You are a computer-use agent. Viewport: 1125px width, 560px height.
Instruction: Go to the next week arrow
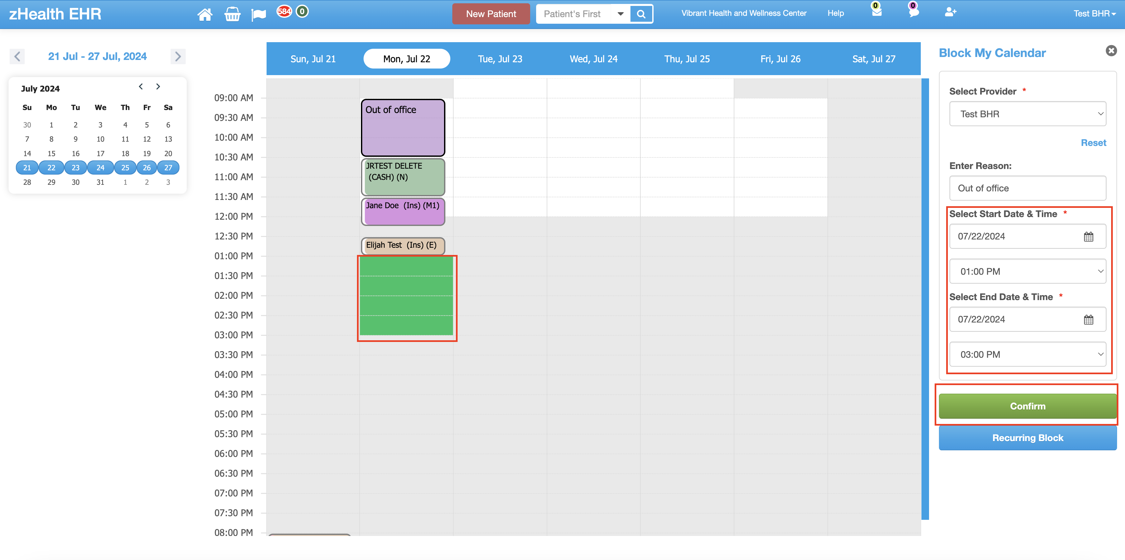(178, 56)
